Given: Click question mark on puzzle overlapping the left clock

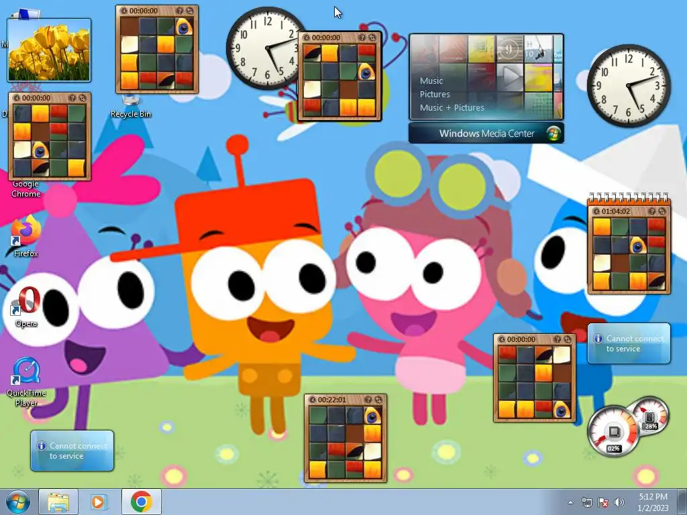Looking at the screenshot, I should (x=362, y=38).
